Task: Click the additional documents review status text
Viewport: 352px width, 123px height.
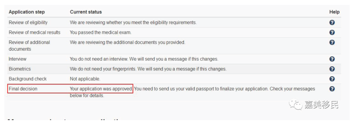Action: (x=127, y=42)
